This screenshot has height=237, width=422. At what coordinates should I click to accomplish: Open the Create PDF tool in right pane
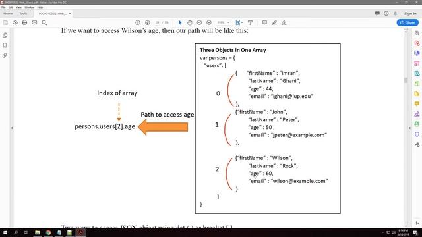pos(417,43)
